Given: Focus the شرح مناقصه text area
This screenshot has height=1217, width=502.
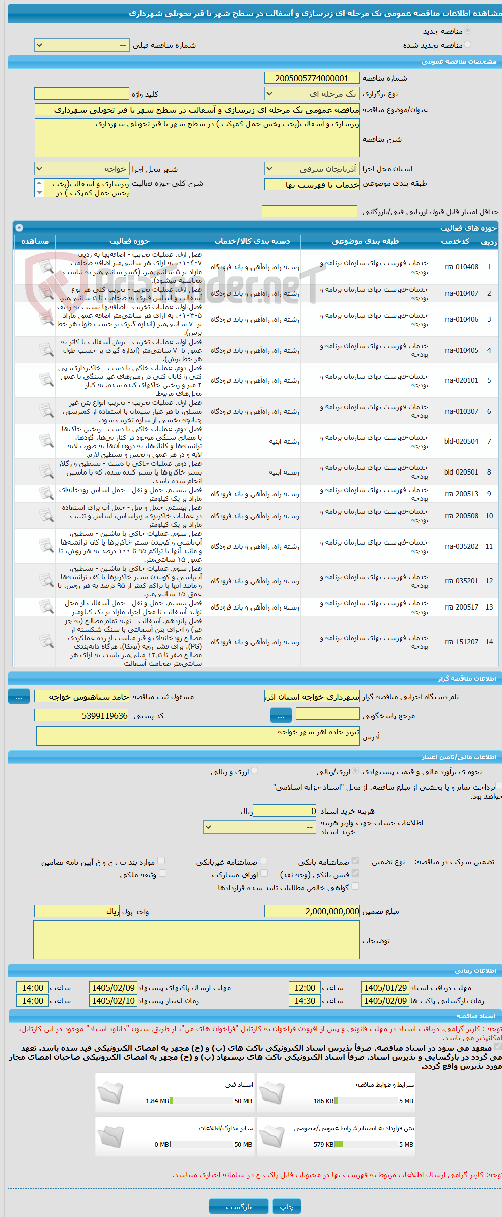Looking at the screenshot, I should click(197, 138).
